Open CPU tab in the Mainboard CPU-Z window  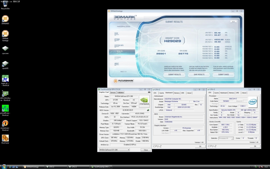tap(155, 93)
